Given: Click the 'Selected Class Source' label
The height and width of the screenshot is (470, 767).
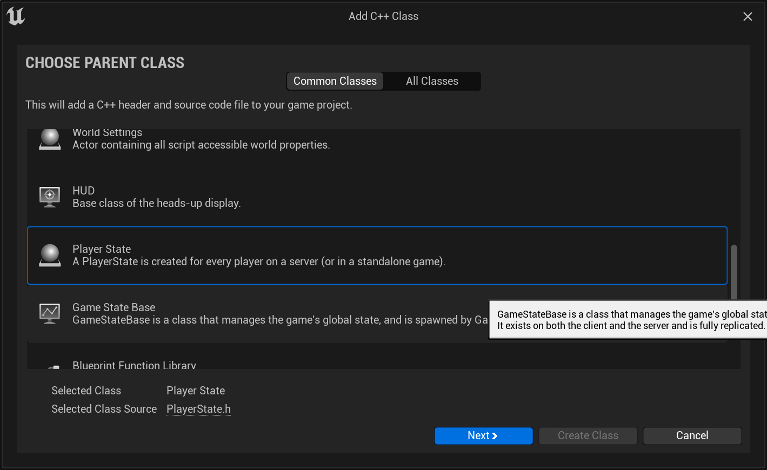Looking at the screenshot, I should pyautogui.click(x=104, y=409).
